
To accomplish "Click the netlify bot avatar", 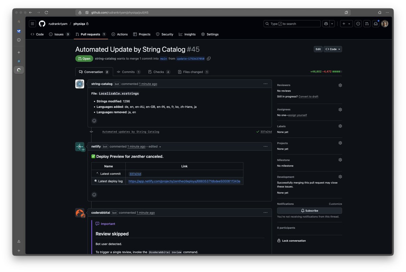I will [x=80, y=147].
